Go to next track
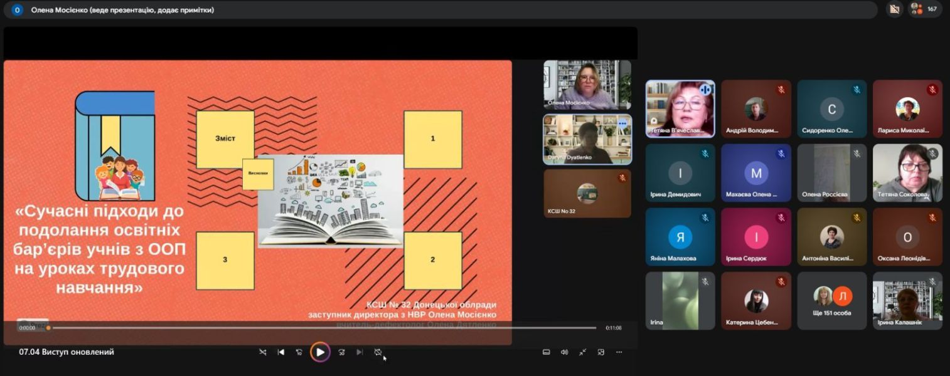Screen dimensions: 950x376 tap(360, 352)
